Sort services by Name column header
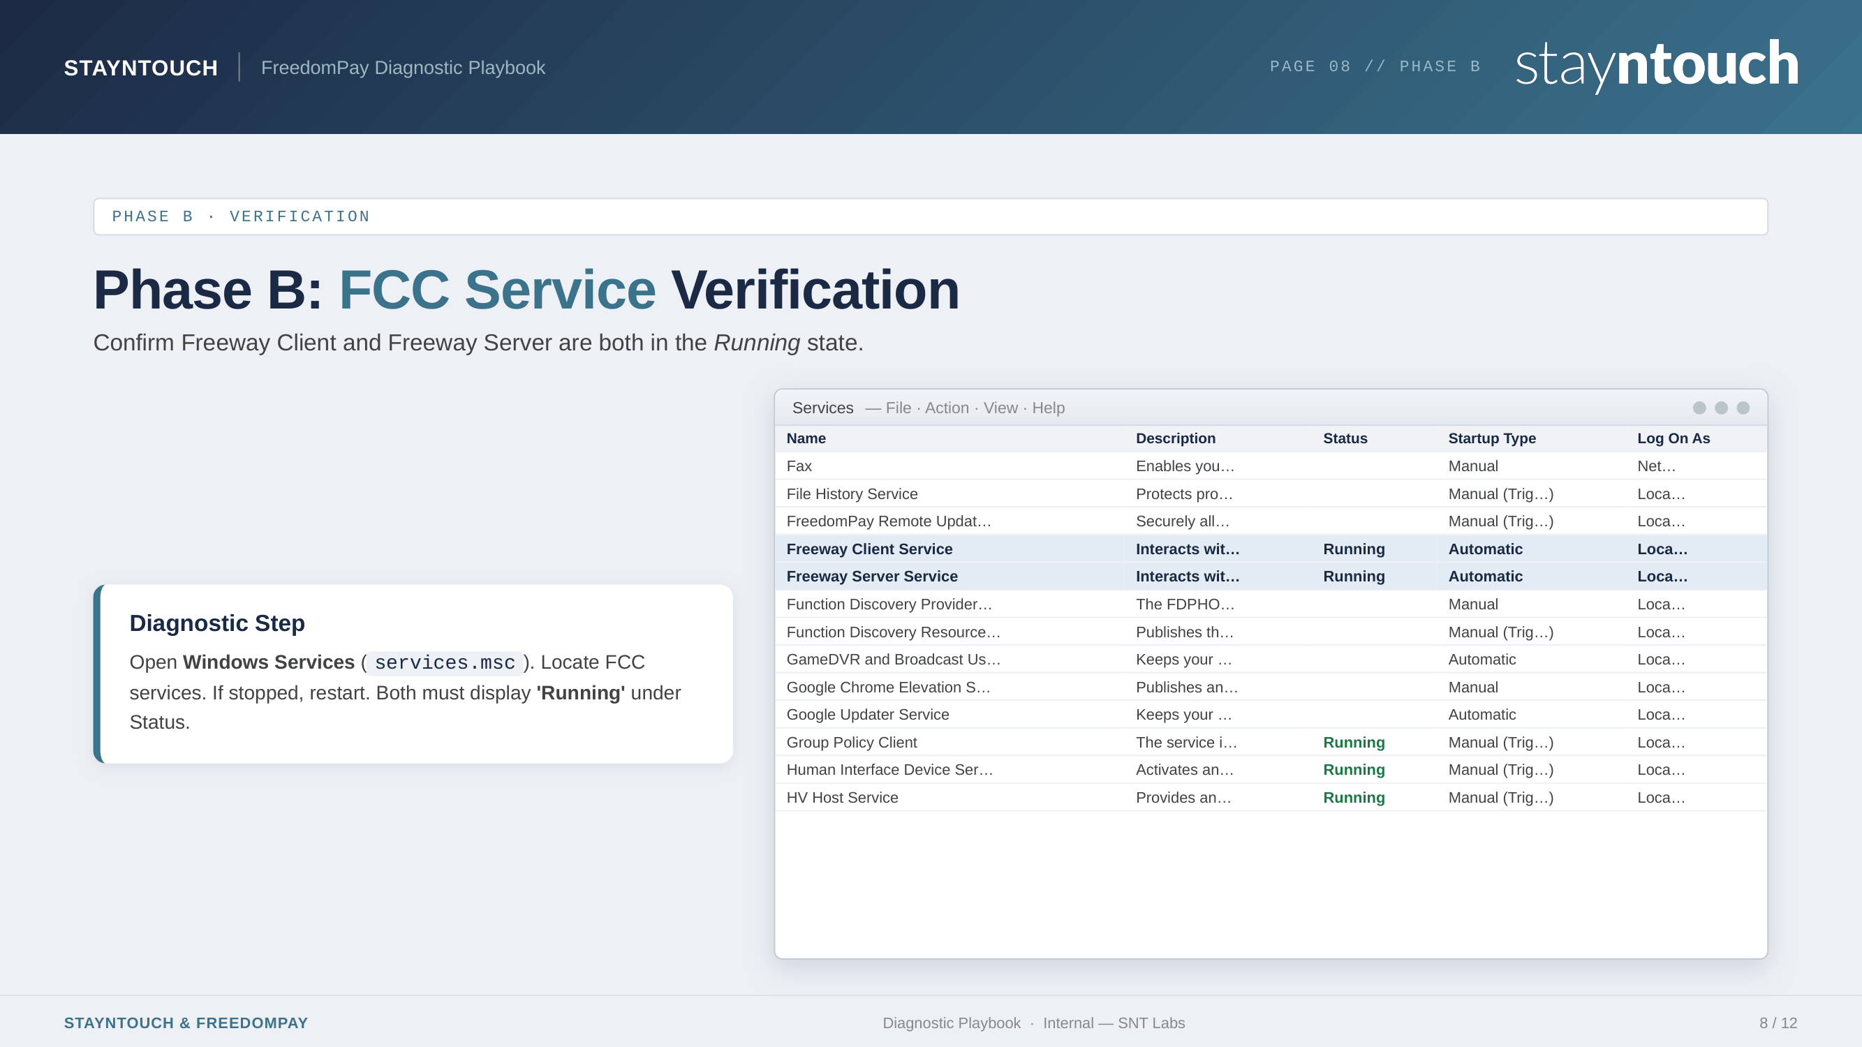Image resolution: width=1862 pixels, height=1047 pixels. [806, 438]
